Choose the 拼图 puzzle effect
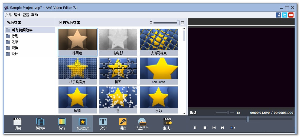Screen dimensions: 300x137 pos(118,71)
